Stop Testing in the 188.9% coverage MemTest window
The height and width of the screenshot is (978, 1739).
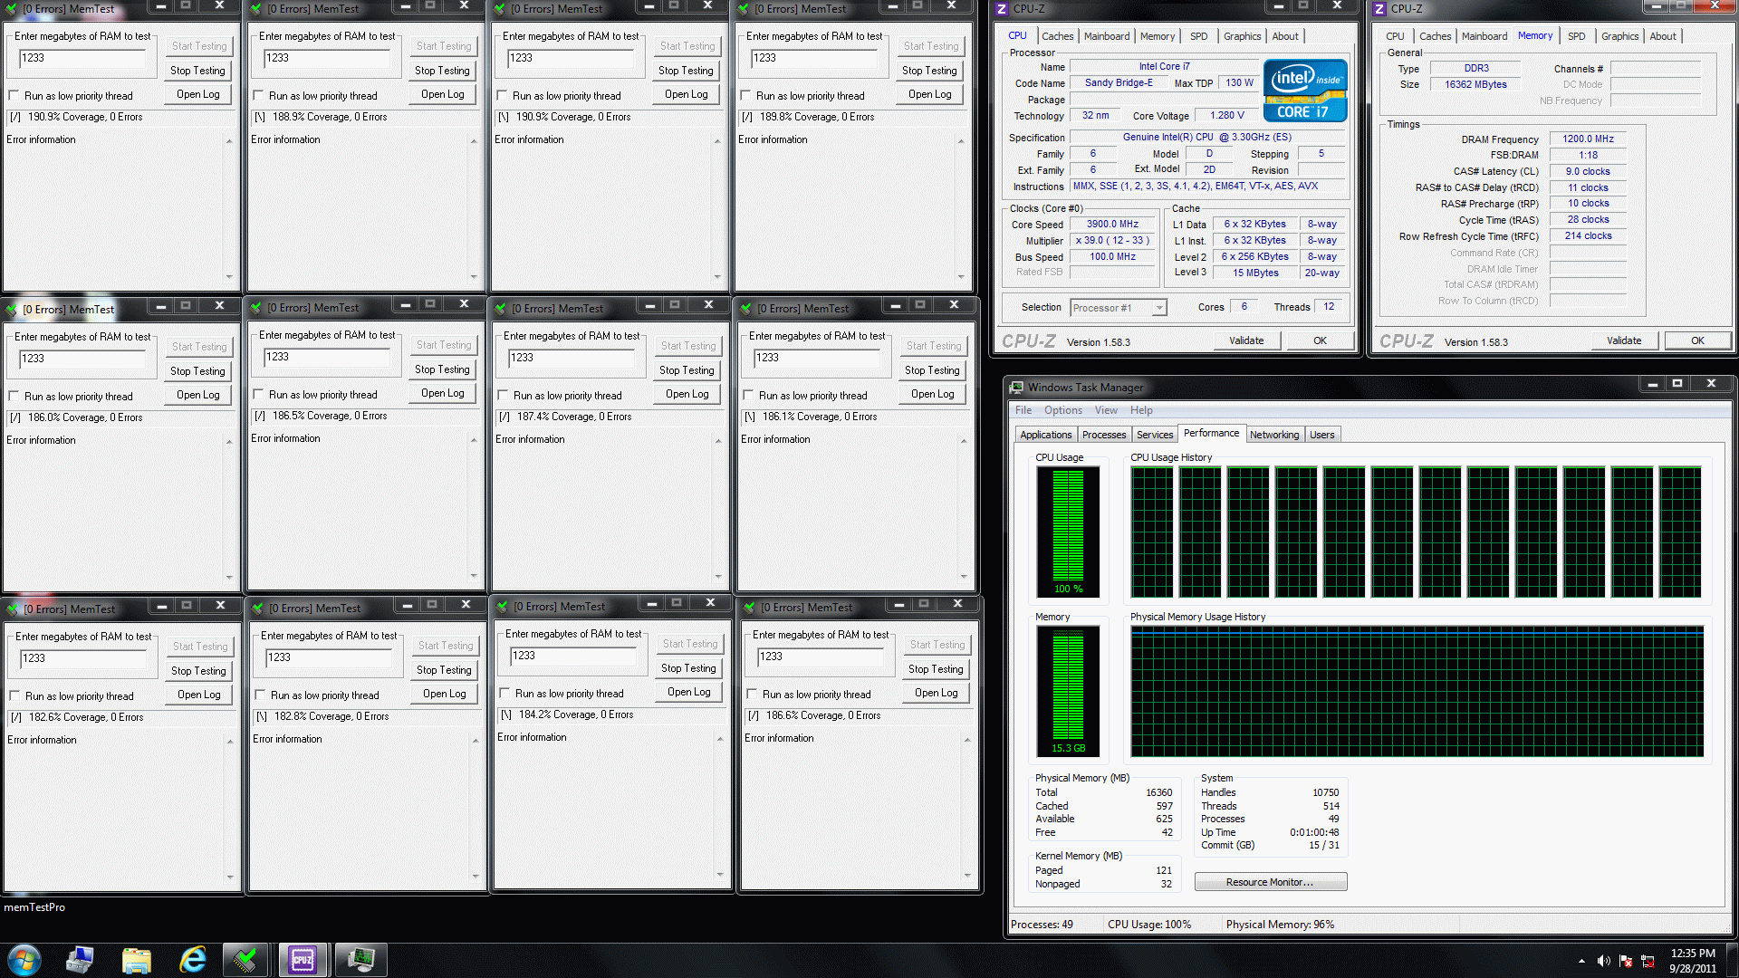point(442,71)
